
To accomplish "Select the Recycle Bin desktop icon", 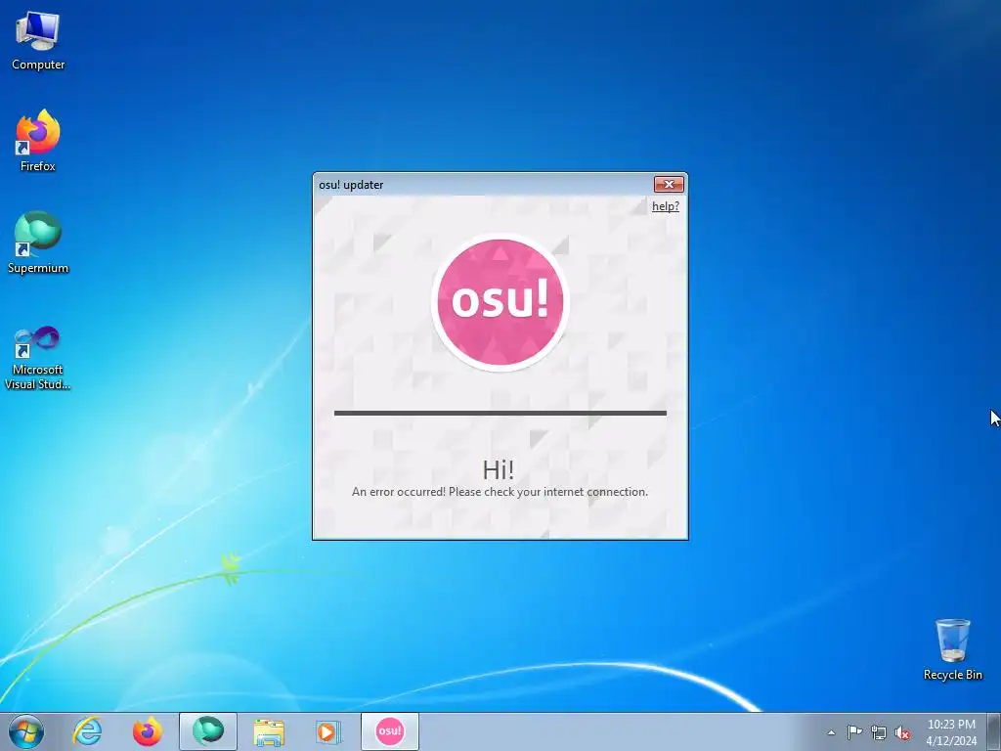I will (x=952, y=649).
